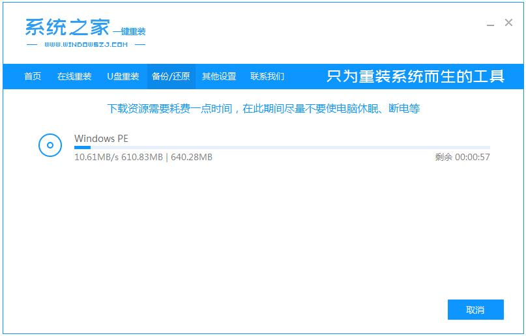The image size is (526, 336).
Task: Minimize the 系统之家 window
Action: (490, 24)
